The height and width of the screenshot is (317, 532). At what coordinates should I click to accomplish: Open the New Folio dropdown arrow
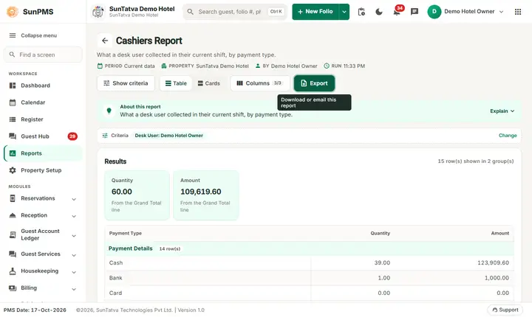click(344, 12)
